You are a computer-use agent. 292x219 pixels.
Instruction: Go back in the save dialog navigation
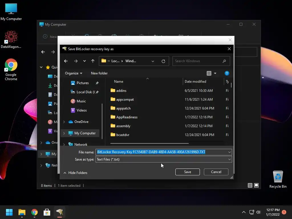point(66,61)
